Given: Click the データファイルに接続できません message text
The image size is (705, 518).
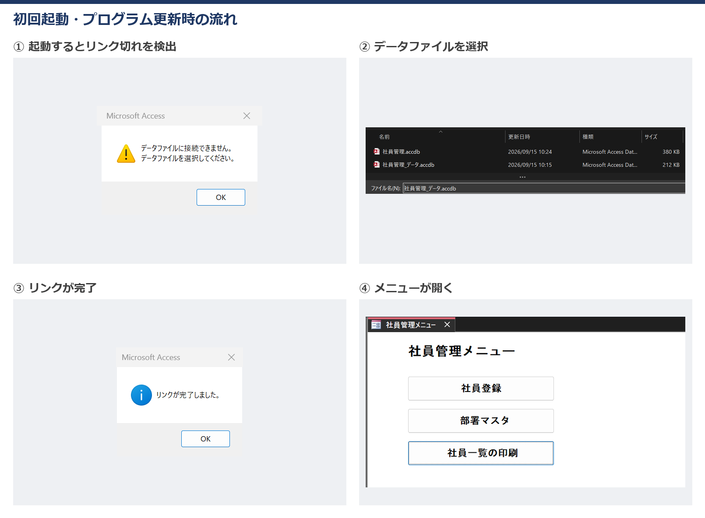Looking at the screenshot, I should click(x=187, y=148).
